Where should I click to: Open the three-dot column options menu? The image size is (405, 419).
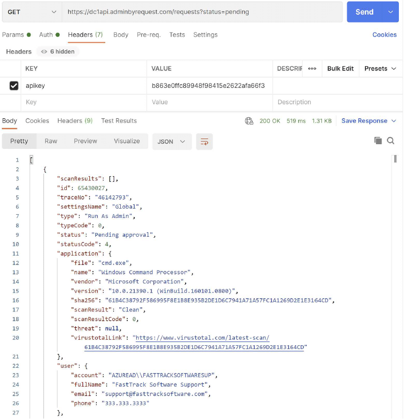pyautogui.click(x=312, y=69)
